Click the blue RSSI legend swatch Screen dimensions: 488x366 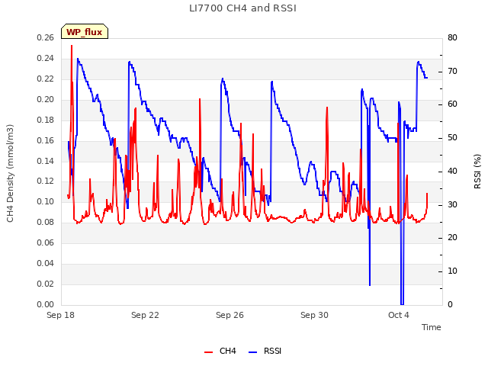click(252, 352)
